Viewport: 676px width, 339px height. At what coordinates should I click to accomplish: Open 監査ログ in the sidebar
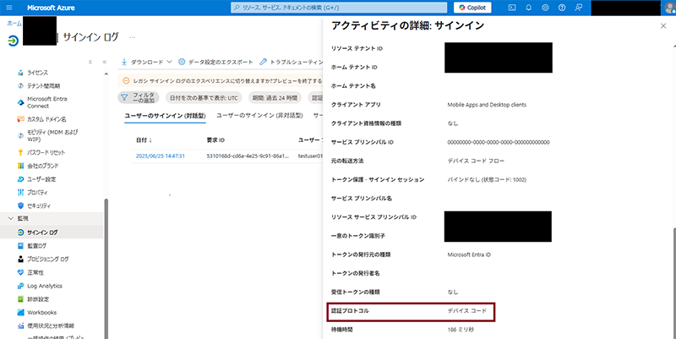37,245
